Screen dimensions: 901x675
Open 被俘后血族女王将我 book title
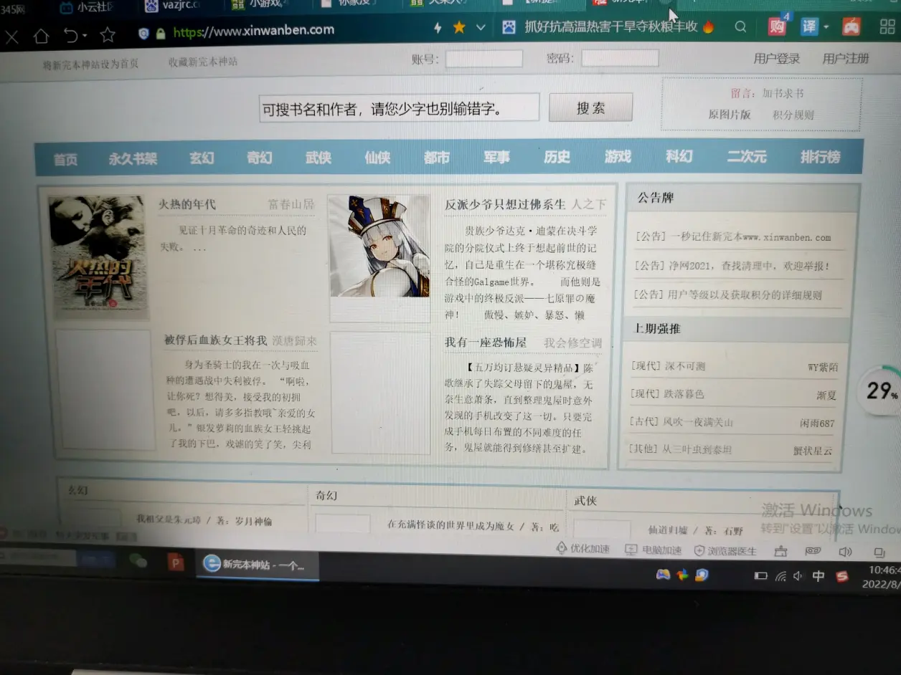pos(215,340)
